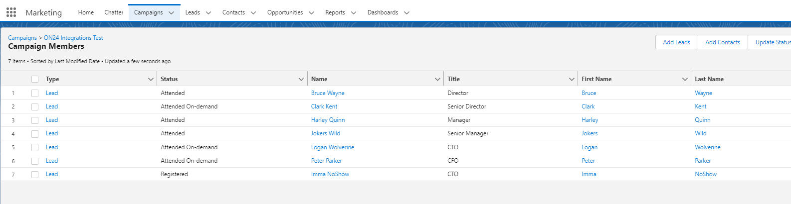Select the CFO title cell
Screen dimensions: 791x204
(453, 161)
